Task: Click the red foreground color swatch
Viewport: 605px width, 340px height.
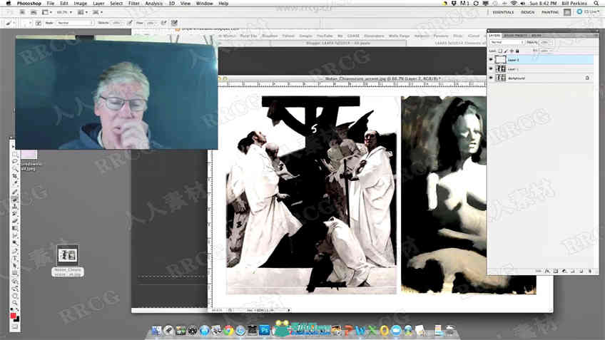Action: click(13, 316)
